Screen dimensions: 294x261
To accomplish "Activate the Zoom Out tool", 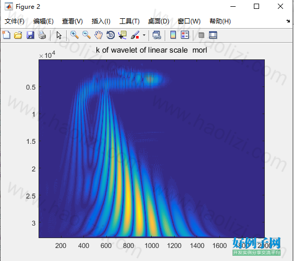I will click(87, 35).
